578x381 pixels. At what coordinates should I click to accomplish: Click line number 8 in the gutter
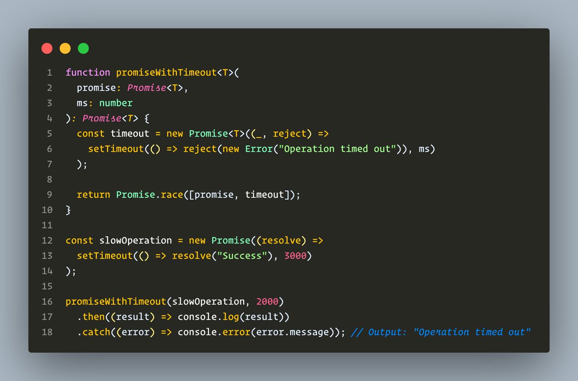click(49, 179)
